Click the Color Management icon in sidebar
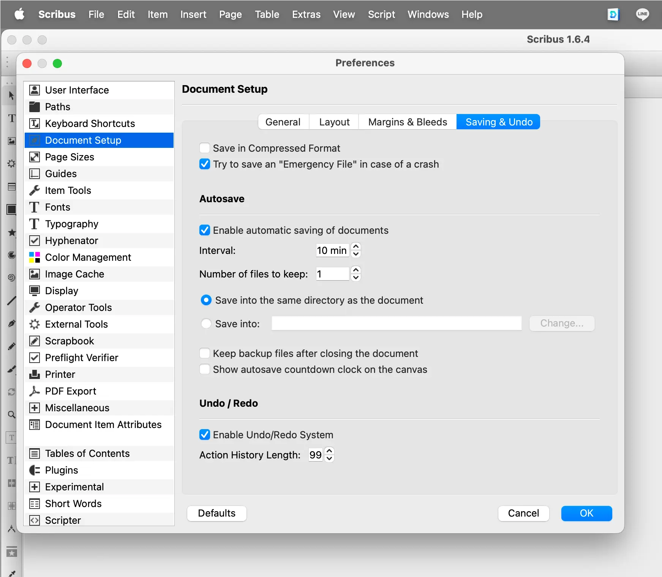662x577 pixels. pyautogui.click(x=35, y=257)
